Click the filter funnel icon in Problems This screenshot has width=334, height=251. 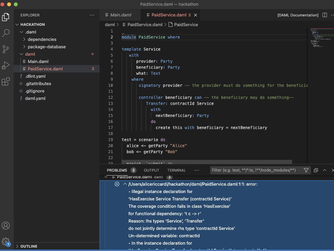click(x=306, y=170)
